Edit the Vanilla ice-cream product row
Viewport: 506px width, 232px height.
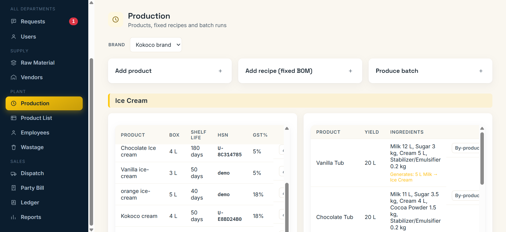click(x=282, y=171)
